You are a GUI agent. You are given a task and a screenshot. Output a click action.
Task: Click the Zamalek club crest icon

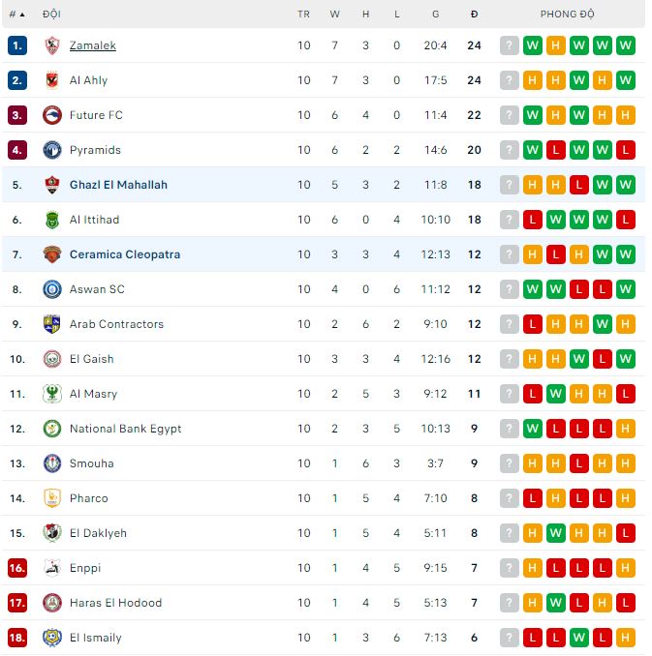tap(51, 45)
